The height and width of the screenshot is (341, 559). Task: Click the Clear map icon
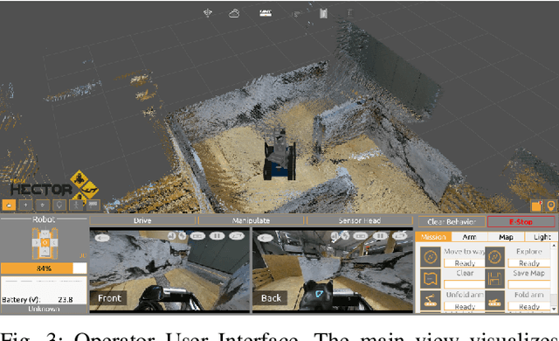431,279
